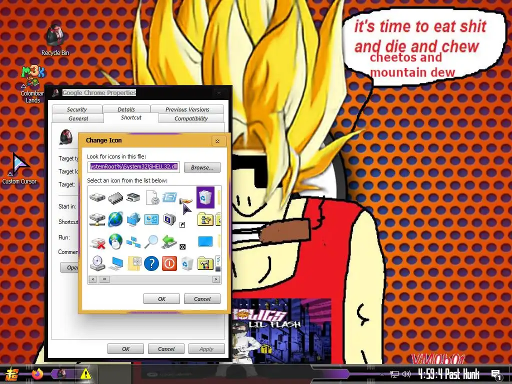Switch to the General tab

pyautogui.click(x=78, y=118)
